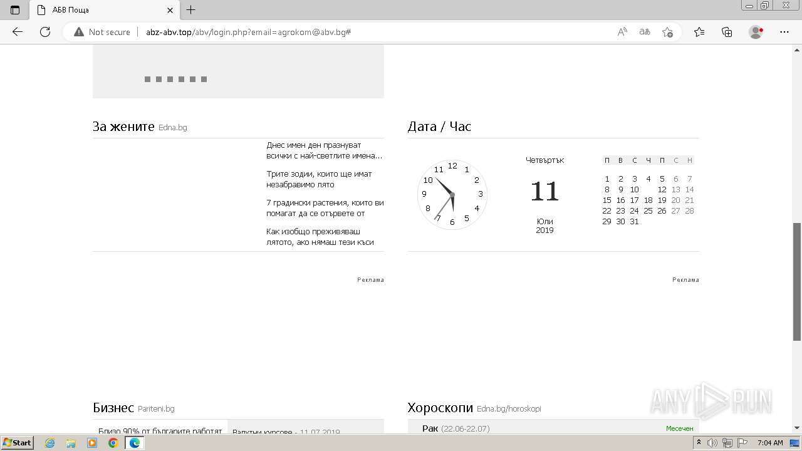Click the Рак horoscope entry

456,428
